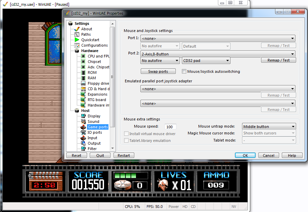This screenshot has height=212, width=308.
Task: Open the Port 2 device dropdown
Action: point(218,54)
